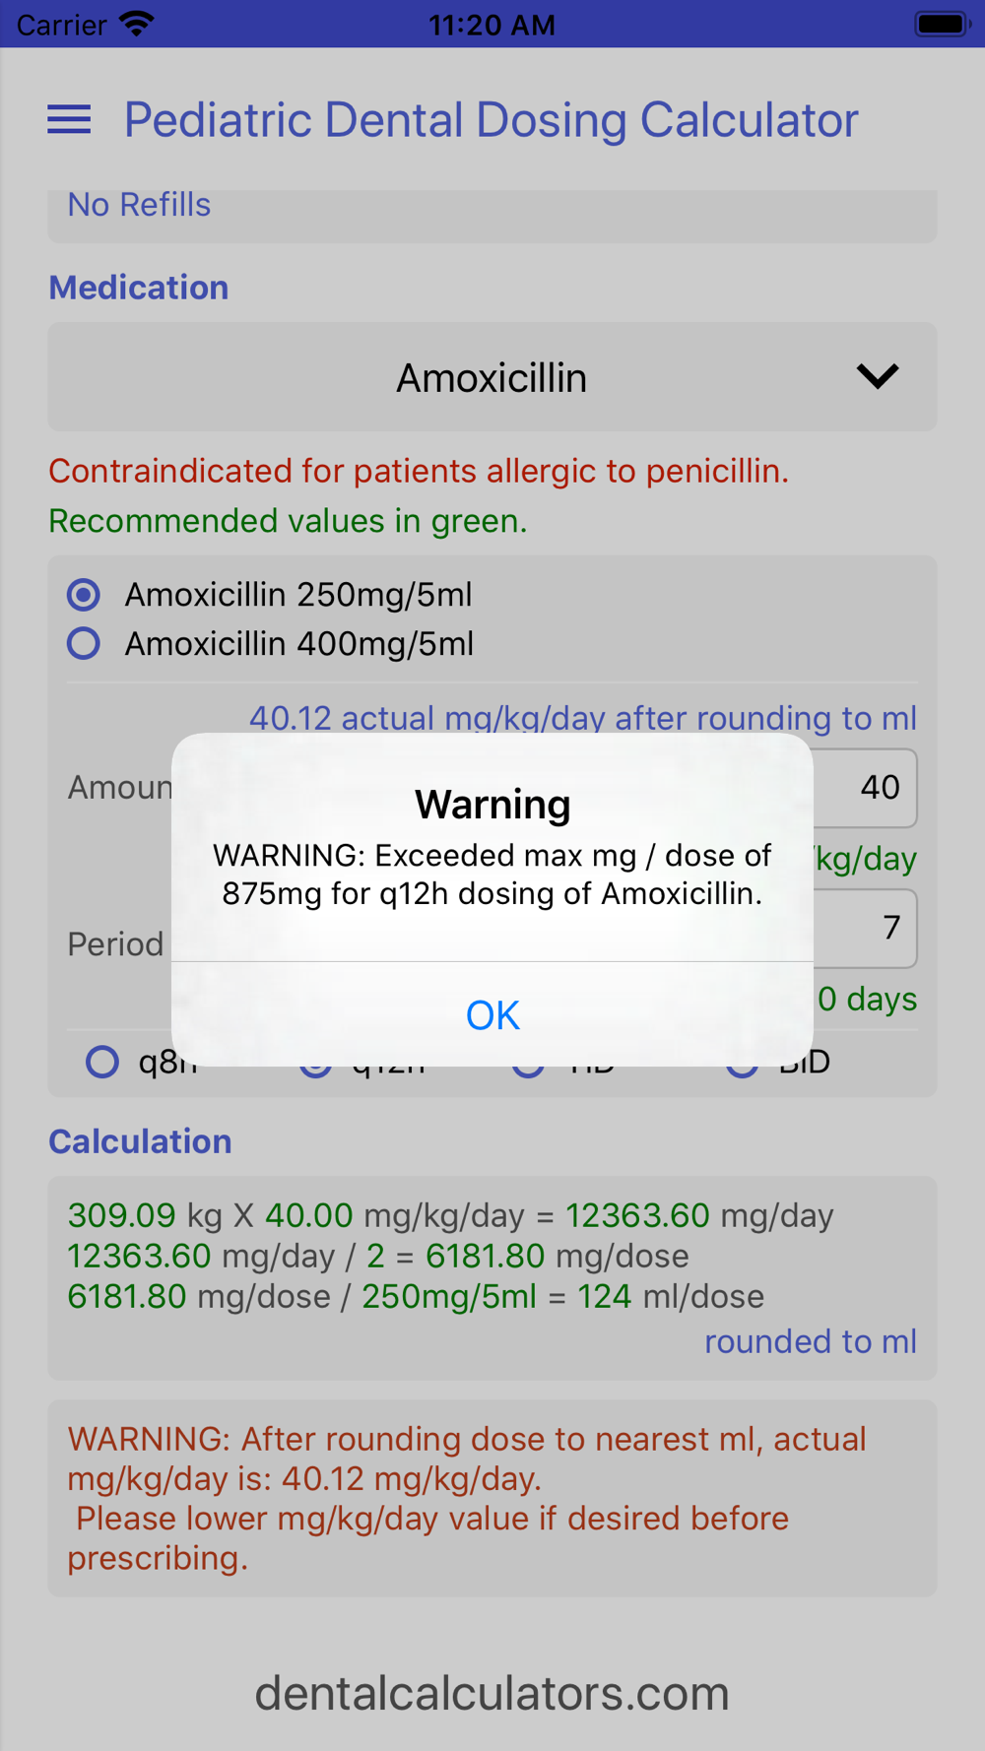Tap the Wi-Fi icon in status bar
This screenshot has height=1751, width=985.
pos(137,24)
